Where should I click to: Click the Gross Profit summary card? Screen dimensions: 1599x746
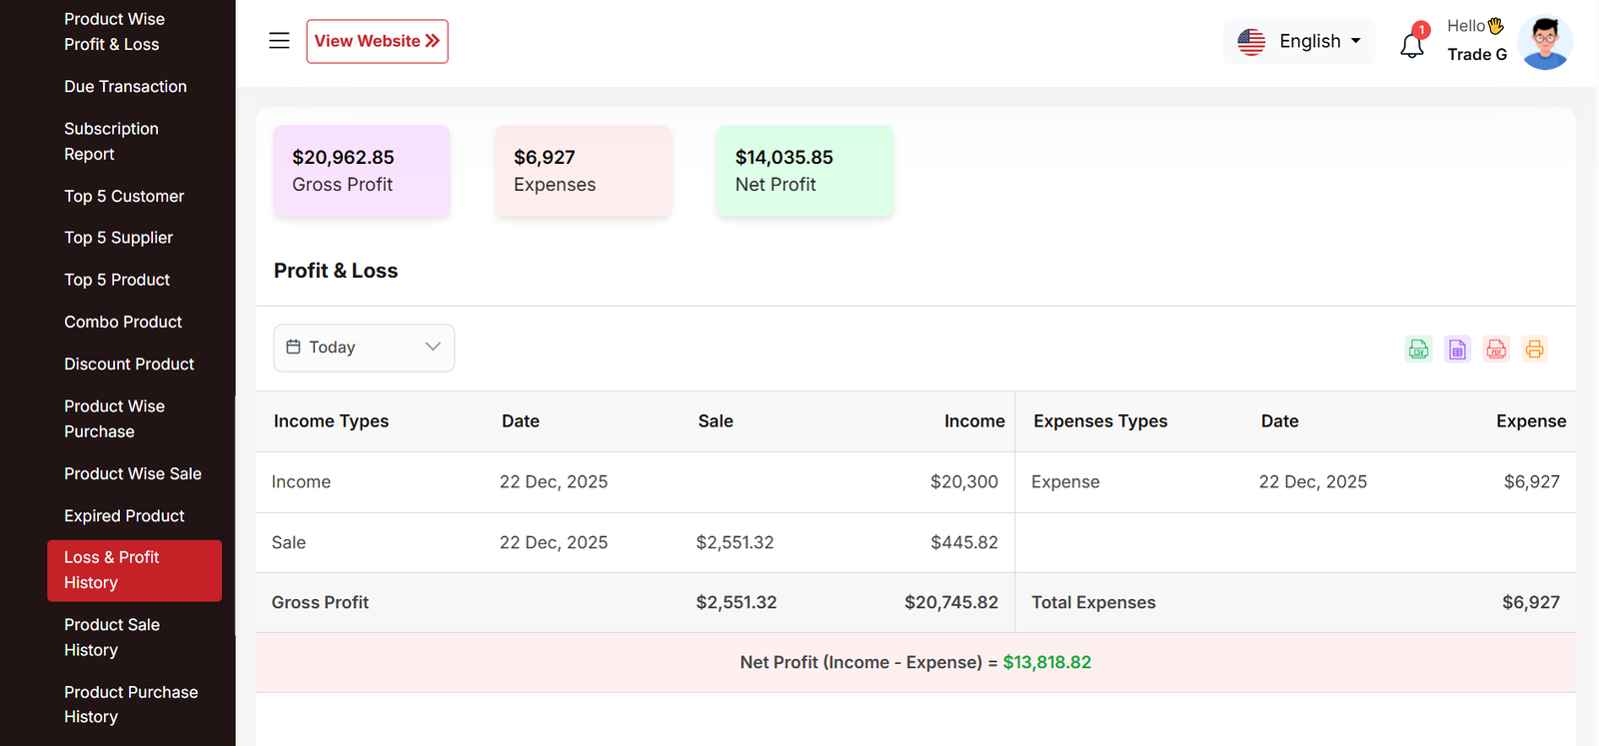[x=362, y=171]
